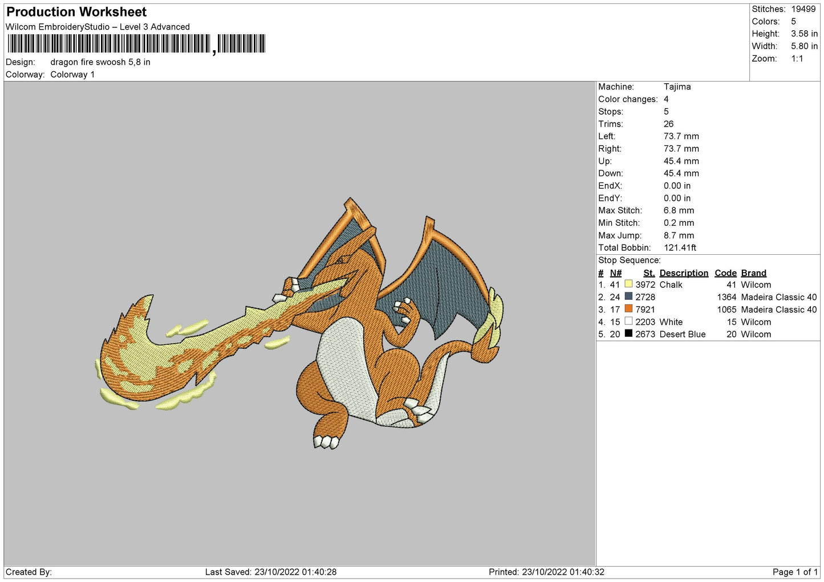Click the dragon embroidery design preview

(300, 323)
